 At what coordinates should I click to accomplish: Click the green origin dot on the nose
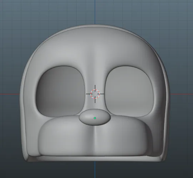[x=95, y=118]
